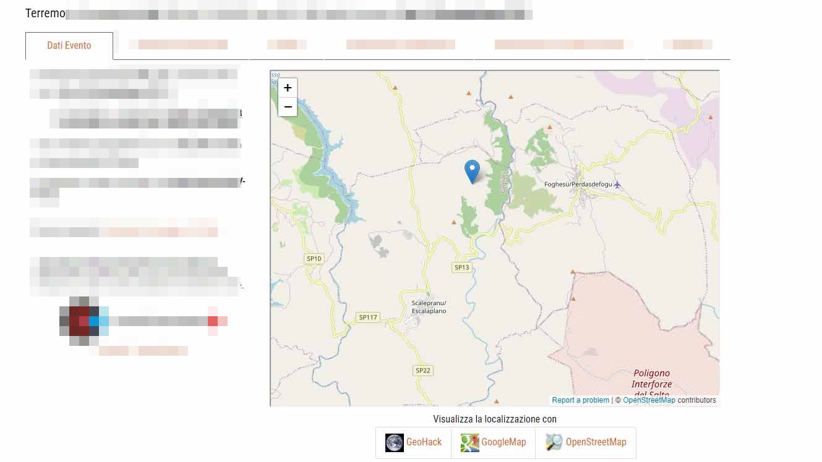This screenshot has width=822, height=462.
Task: Click the GeoHack globe icon
Action: [x=394, y=442]
